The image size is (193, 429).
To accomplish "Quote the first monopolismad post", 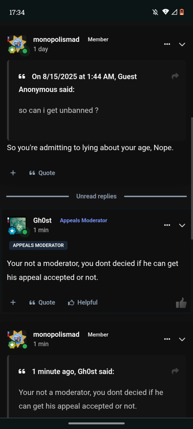I will (x=42, y=173).
